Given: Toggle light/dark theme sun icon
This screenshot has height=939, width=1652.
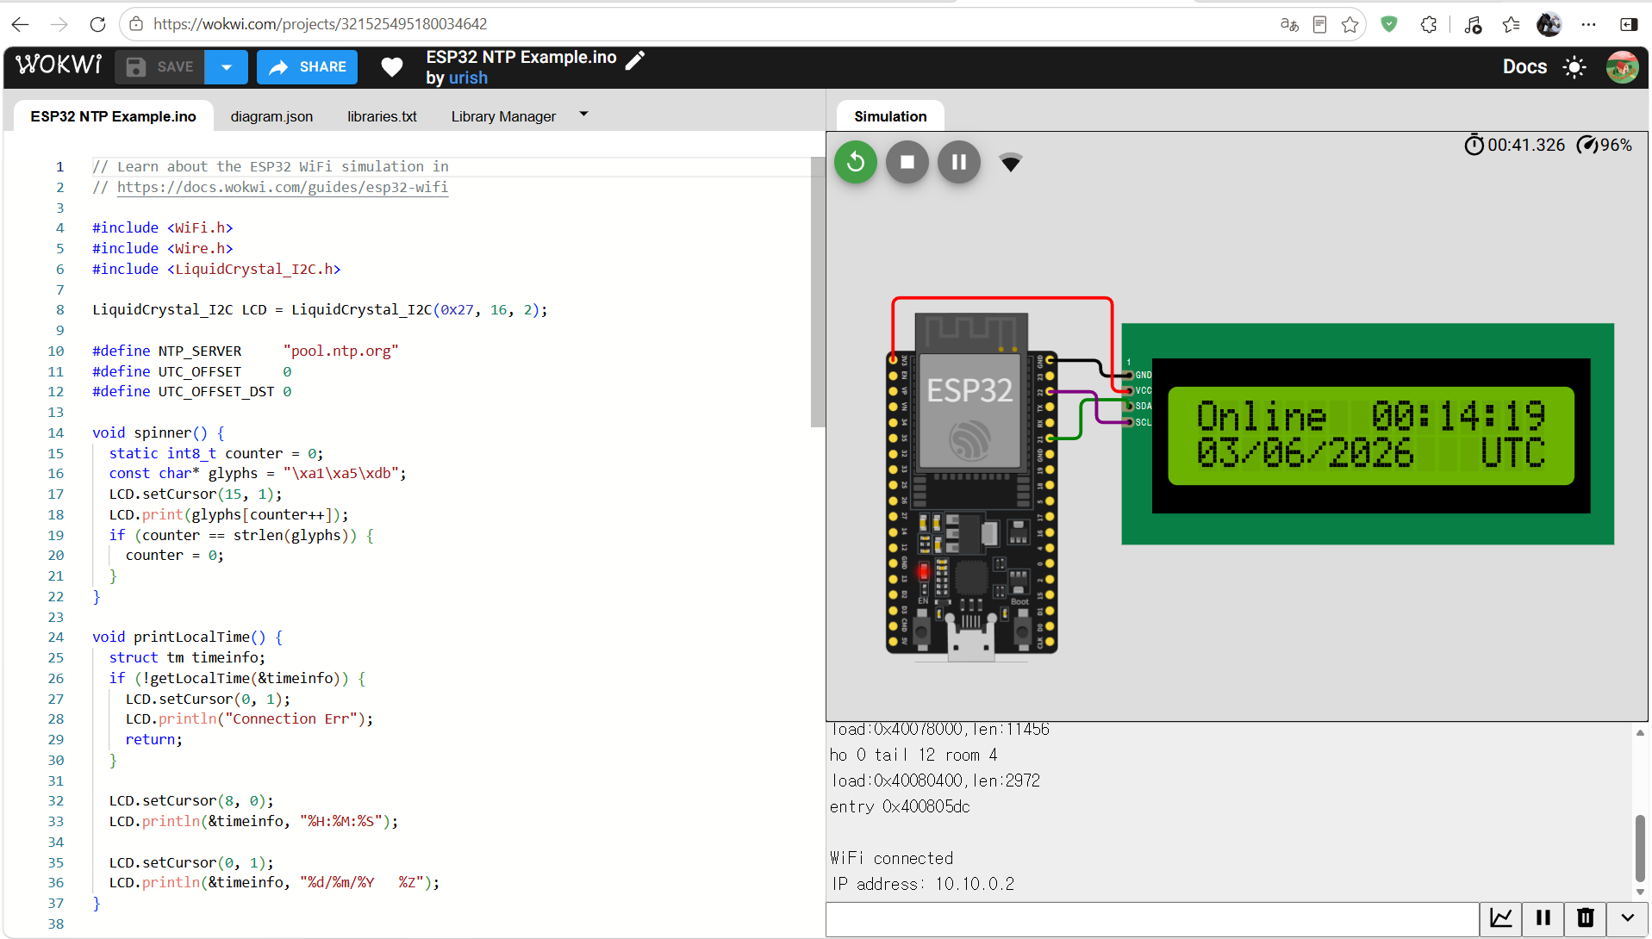Looking at the screenshot, I should coord(1574,67).
